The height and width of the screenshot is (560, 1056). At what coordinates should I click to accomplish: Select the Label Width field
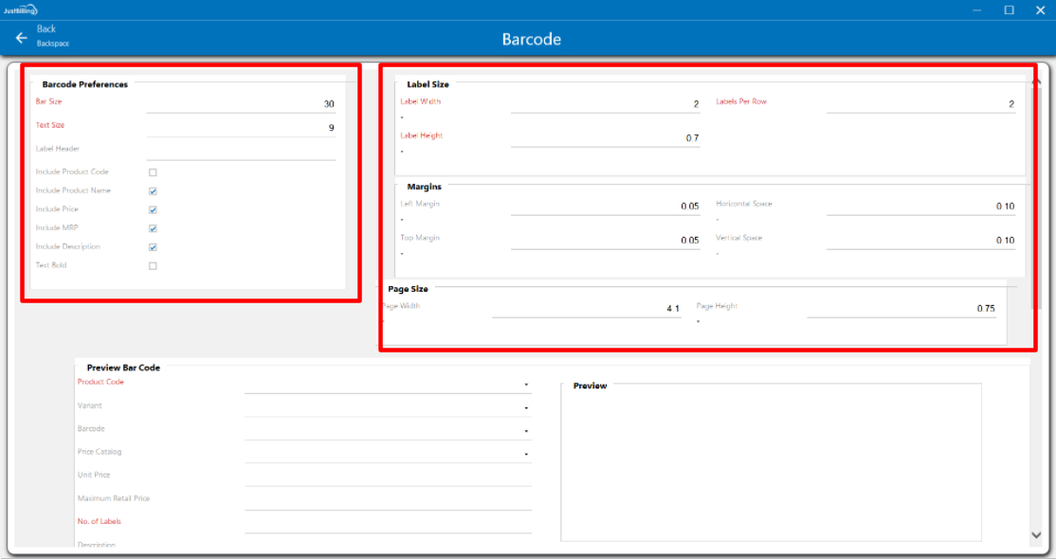pos(605,104)
